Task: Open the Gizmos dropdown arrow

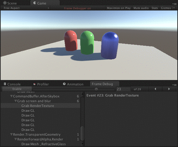Action: pos(174,8)
